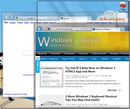Viewport: 130px width, 109px height.
Task: Open the IE 9 Beta article thumbnail
Action: [x=52, y=77]
